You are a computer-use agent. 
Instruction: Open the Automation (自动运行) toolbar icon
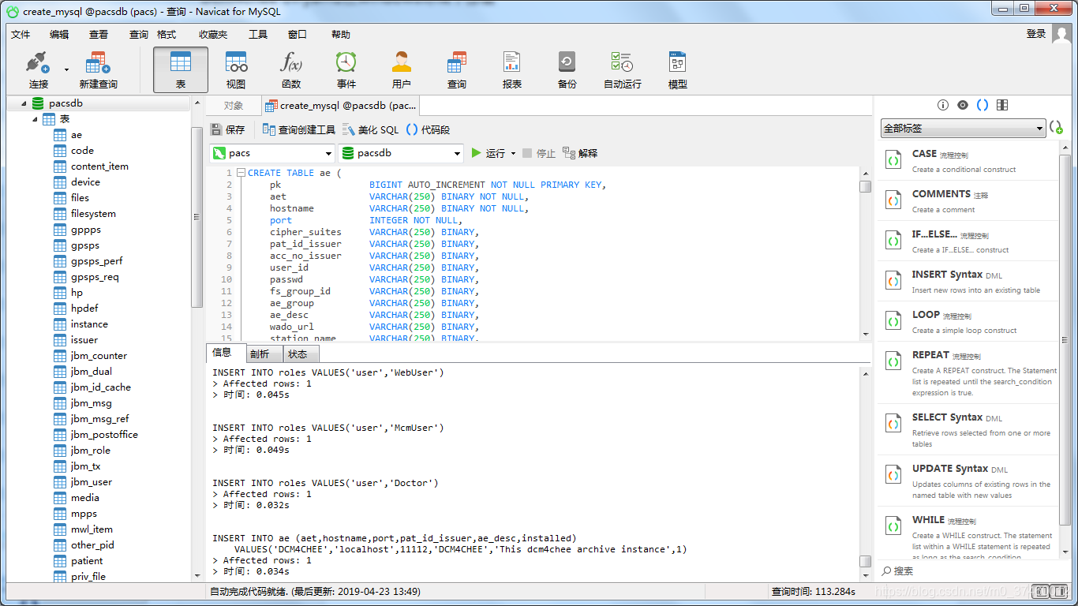(623, 69)
